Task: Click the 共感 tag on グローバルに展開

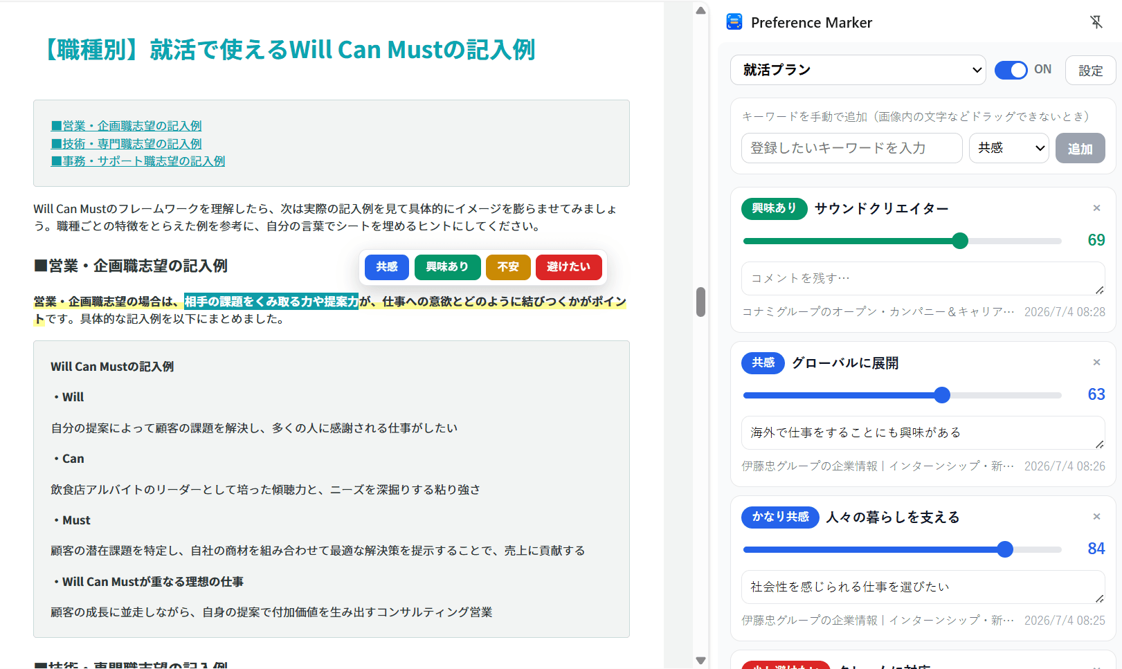Action: 763,363
